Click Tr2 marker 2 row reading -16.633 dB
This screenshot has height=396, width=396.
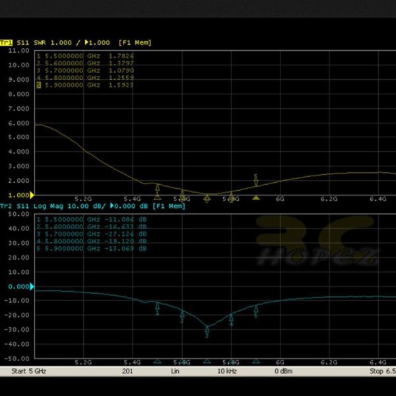(x=92, y=227)
